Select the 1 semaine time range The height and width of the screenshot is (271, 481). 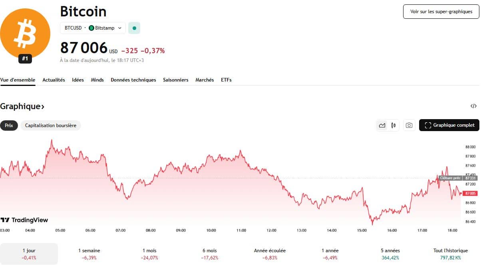tap(89, 254)
